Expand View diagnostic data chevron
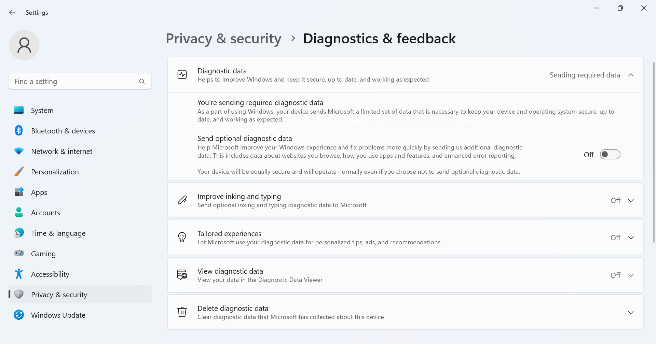 tap(631, 275)
